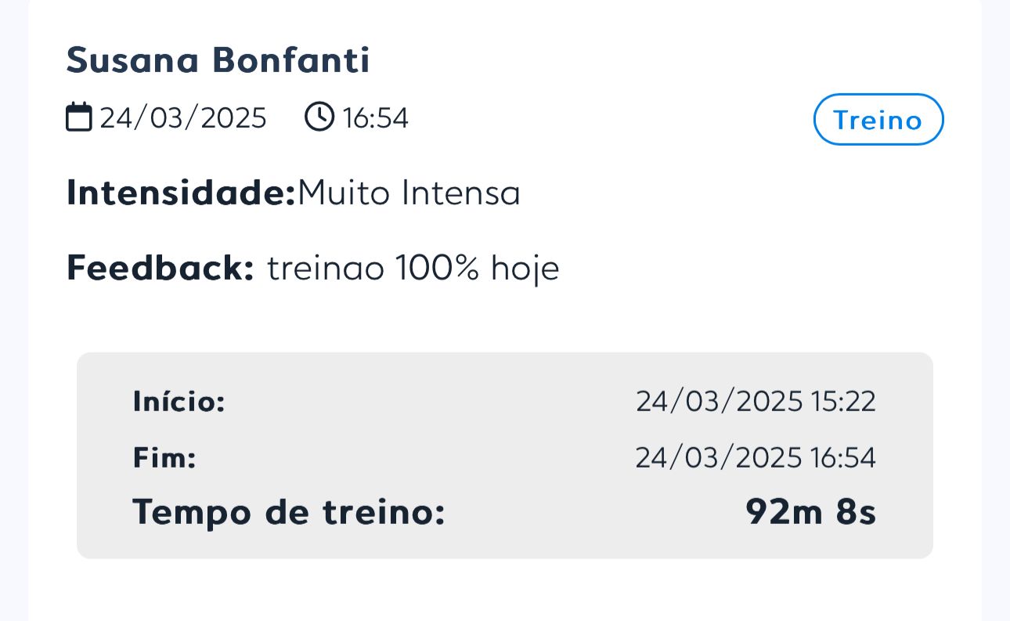The width and height of the screenshot is (1010, 621).
Task: Click Início to expand start time details
Action: click(x=179, y=402)
